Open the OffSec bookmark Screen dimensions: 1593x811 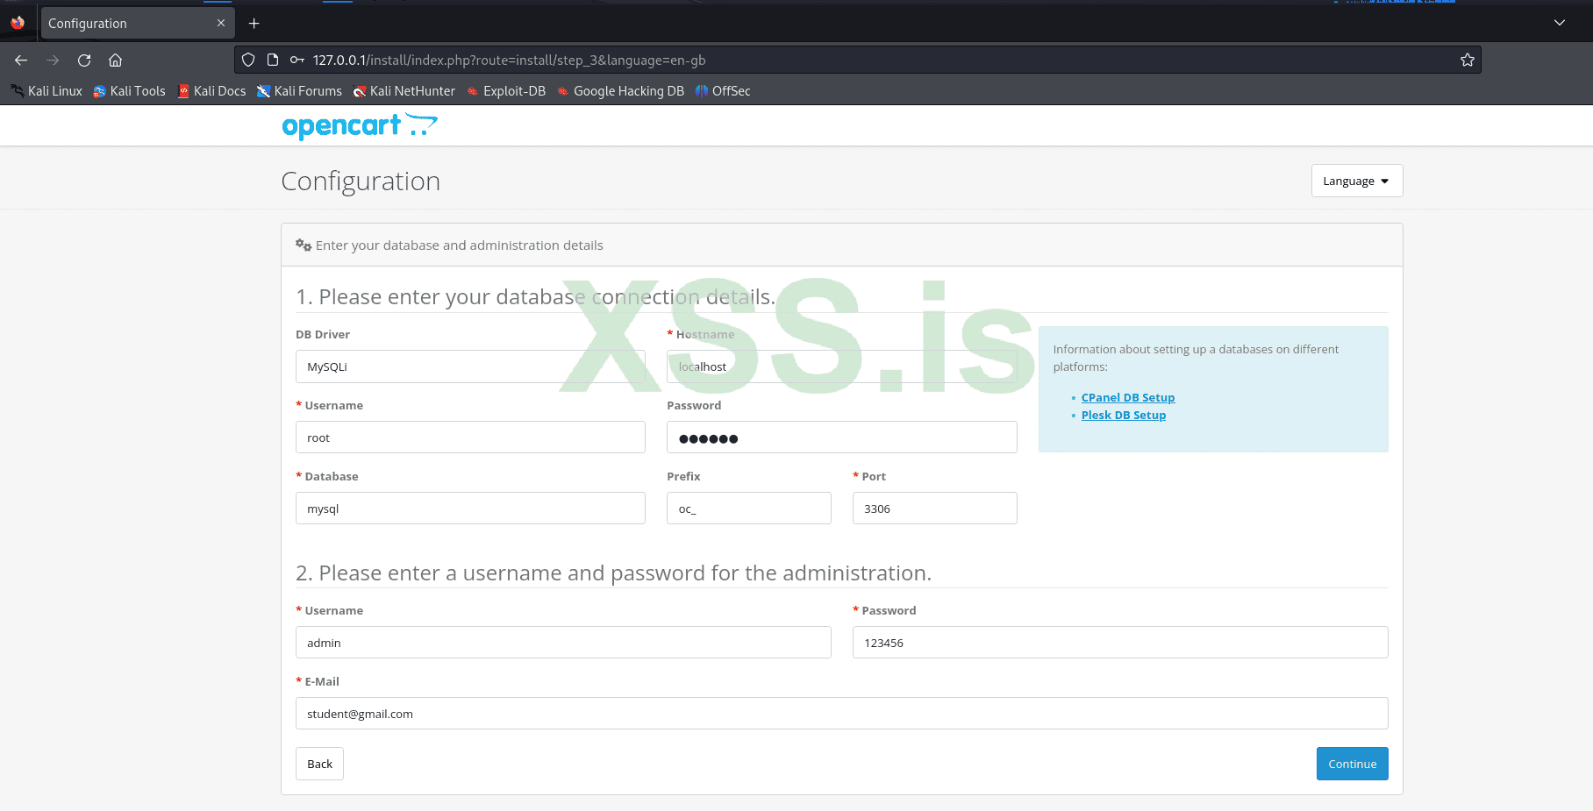coord(723,91)
